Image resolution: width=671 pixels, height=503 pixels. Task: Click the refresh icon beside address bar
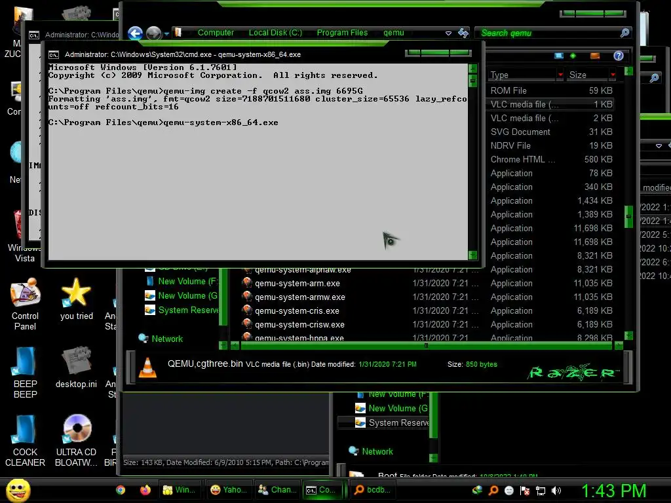[x=463, y=33]
